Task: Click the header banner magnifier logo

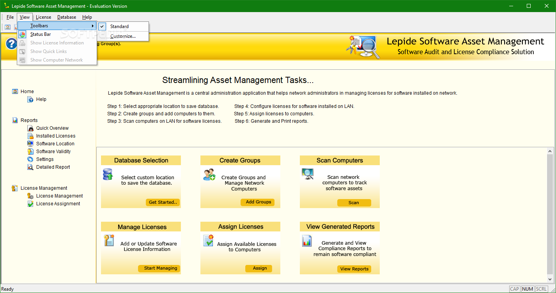Action: coord(363,47)
